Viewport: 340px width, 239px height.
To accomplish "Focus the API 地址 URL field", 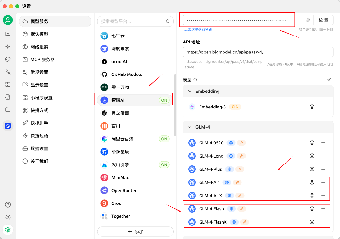I will pos(258,52).
